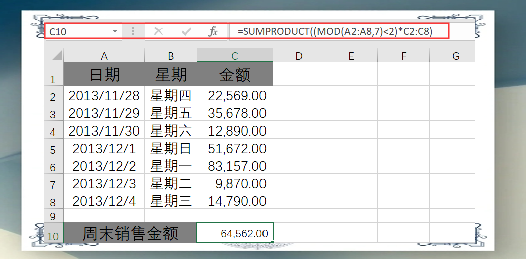Select column F header
This screenshot has height=259, width=526.
click(404, 56)
